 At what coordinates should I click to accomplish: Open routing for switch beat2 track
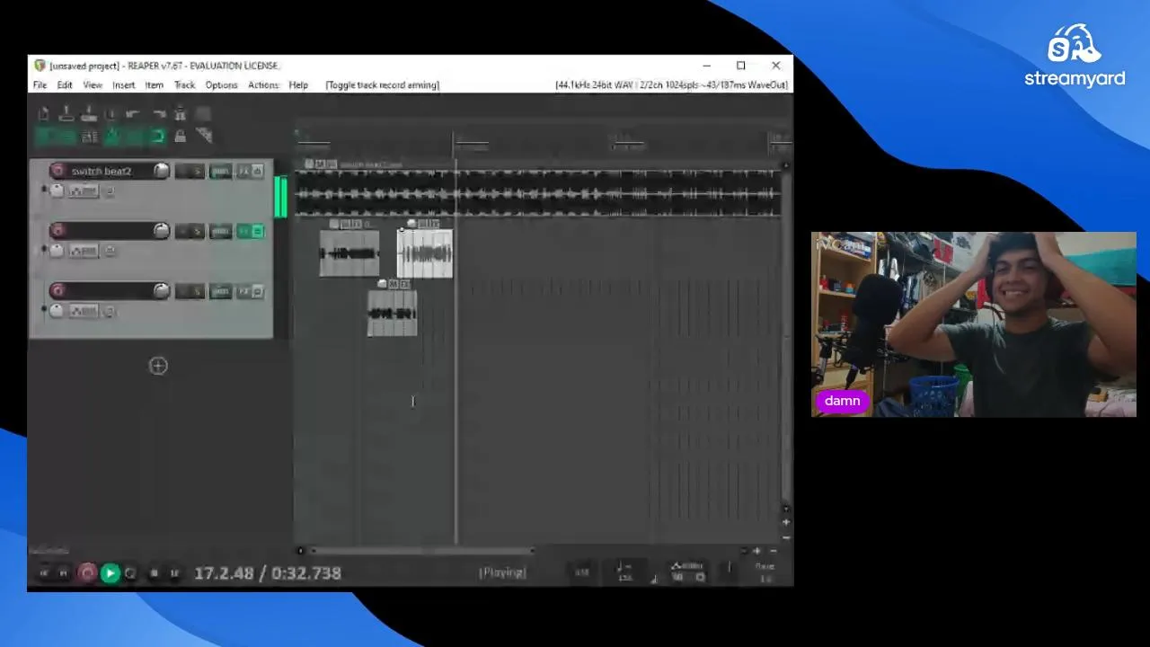pos(220,171)
